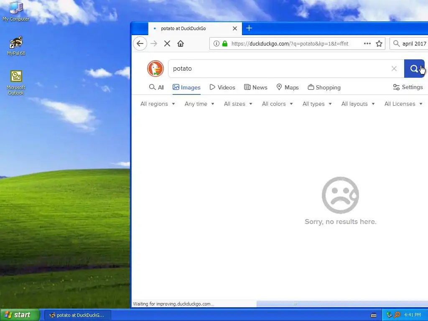The image size is (428, 321).
Task: Open a new tab with the plus button
Action: [249, 28]
